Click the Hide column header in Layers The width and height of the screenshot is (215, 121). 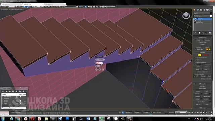click(x=20, y=94)
